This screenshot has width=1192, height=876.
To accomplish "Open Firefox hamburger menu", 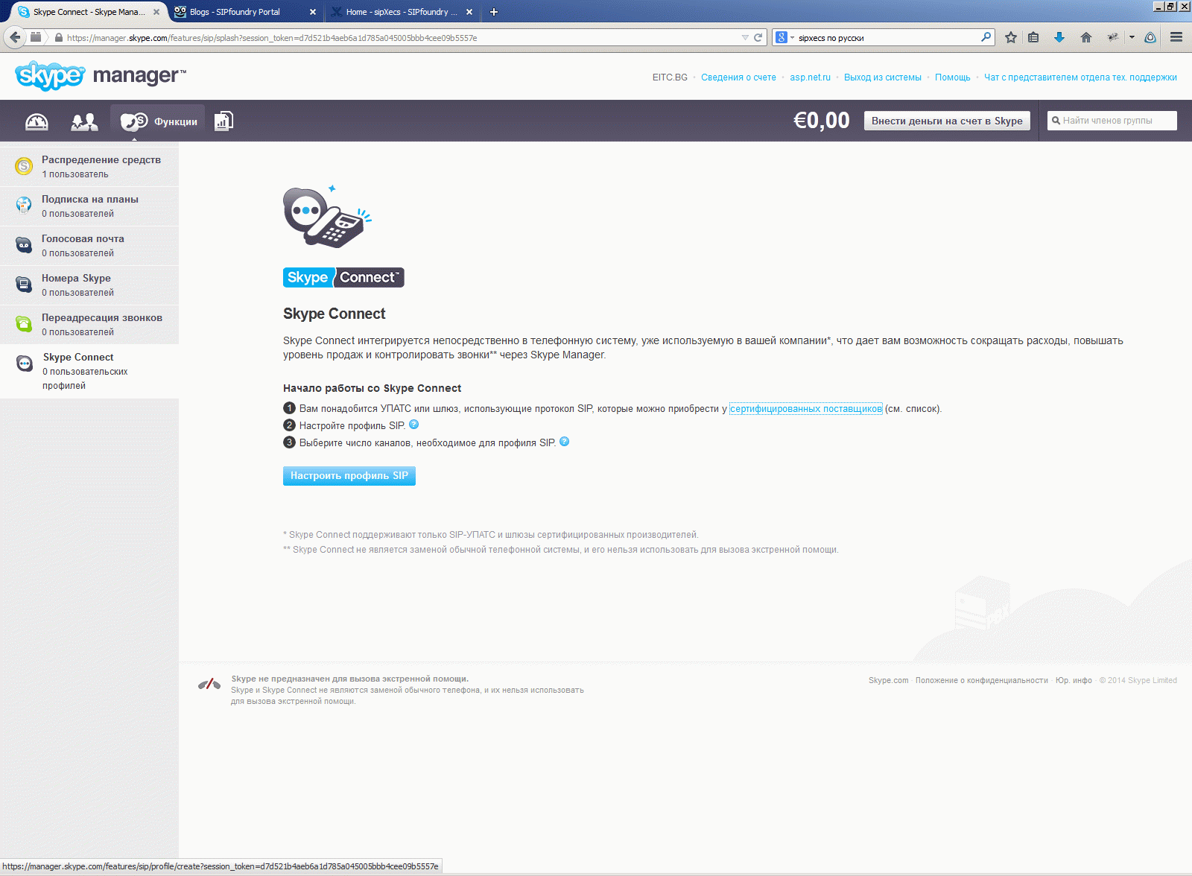I will [x=1176, y=37].
